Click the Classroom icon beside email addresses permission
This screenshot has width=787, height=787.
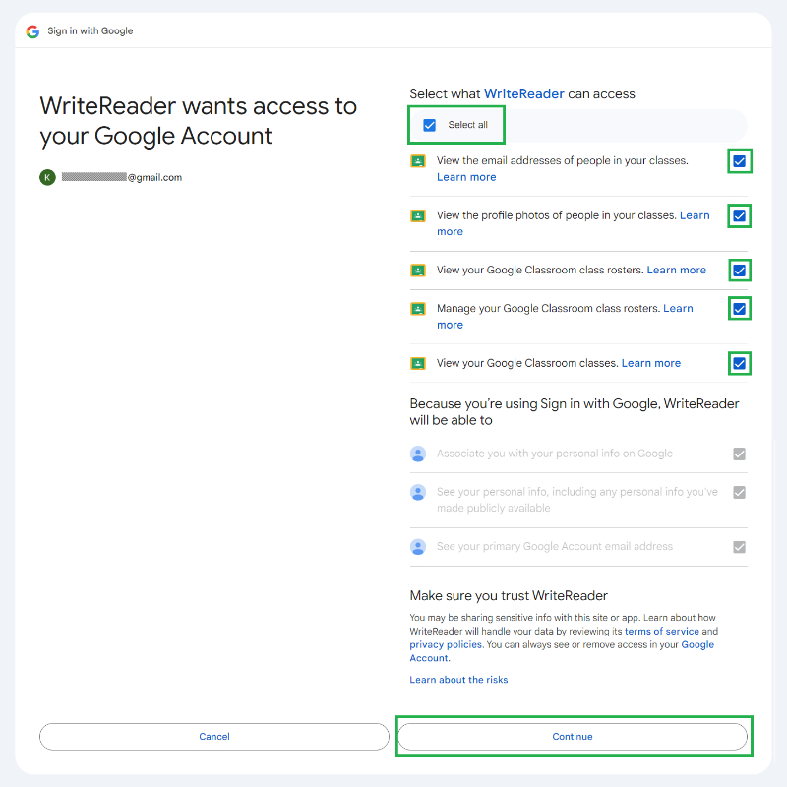[x=417, y=161]
